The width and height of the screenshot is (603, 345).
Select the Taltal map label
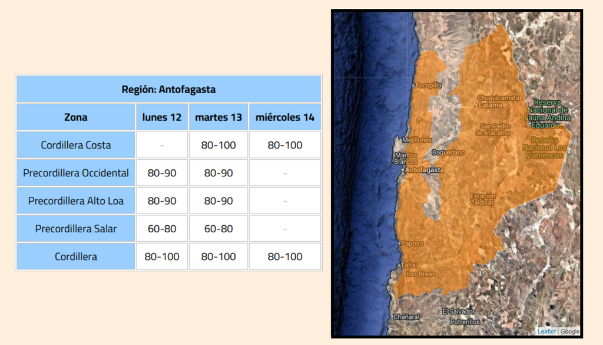[409, 265]
